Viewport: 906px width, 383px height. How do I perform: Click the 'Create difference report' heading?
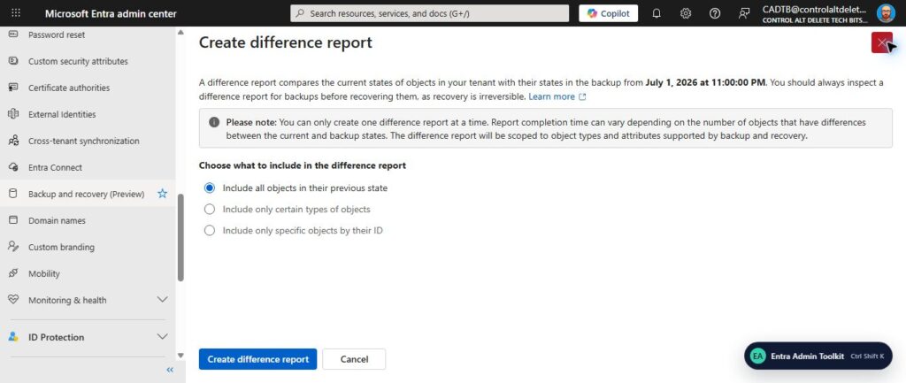[286, 42]
